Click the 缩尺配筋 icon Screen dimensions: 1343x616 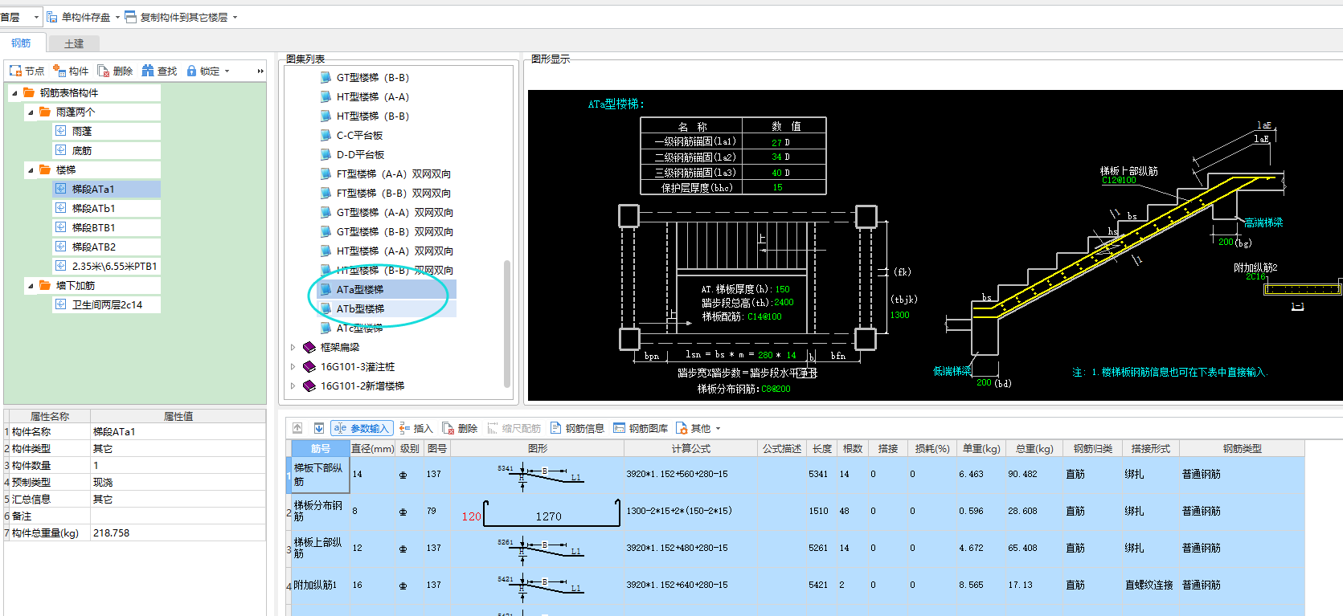pos(493,428)
